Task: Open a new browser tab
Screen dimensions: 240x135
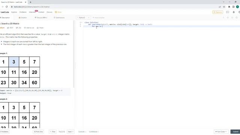Action: click(30, 2)
